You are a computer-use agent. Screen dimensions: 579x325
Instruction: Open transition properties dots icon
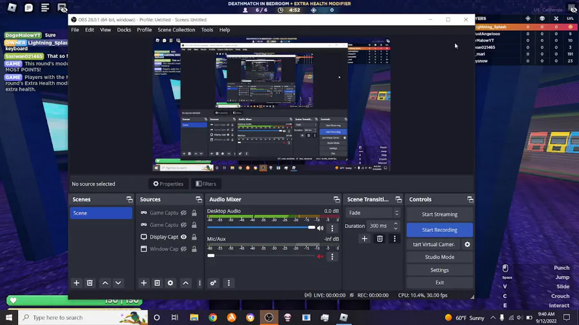point(394,239)
